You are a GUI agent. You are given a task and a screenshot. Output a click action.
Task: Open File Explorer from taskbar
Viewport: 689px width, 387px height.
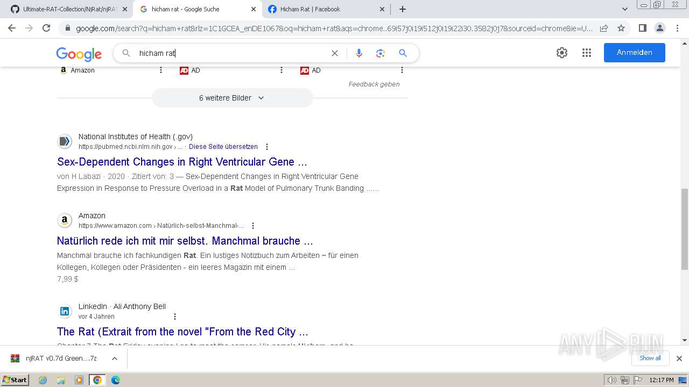click(61, 380)
